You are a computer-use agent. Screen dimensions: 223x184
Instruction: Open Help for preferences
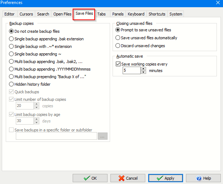tap(203, 178)
